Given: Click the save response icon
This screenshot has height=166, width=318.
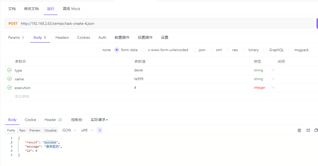Looking at the screenshot, I should tap(308, 130).
